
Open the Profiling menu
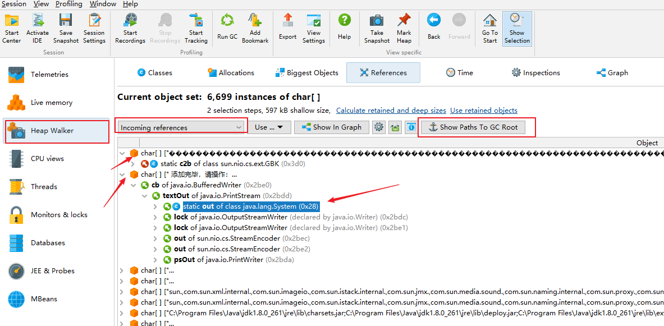(x=70, y=4)
